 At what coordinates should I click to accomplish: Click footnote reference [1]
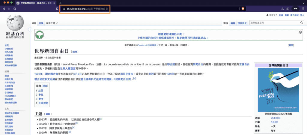(135, 79)
